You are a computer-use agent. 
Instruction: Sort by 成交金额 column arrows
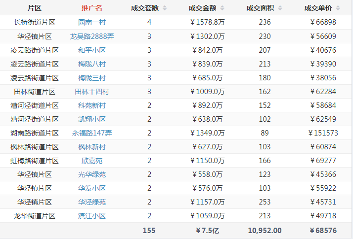[222, 8]
